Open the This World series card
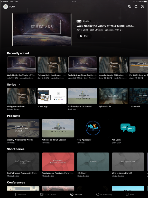 point(139,96)
